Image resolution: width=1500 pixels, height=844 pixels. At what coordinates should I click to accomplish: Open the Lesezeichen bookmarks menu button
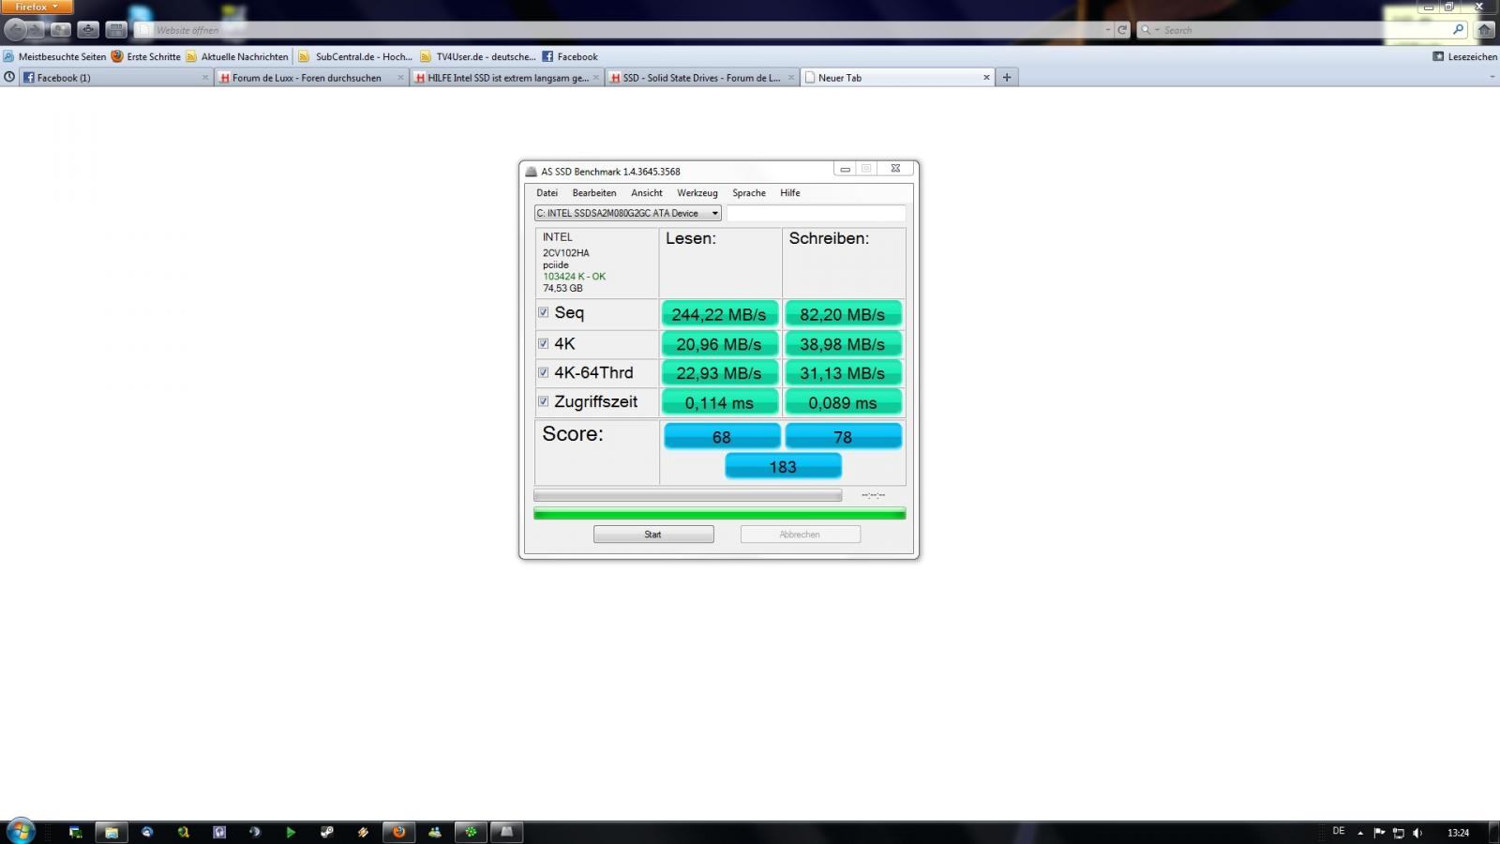coord(1464,56)
